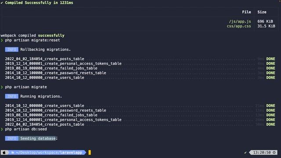Click the 'php artisan db:seed' command
This screenshot has height=158, width=281.
26,129
